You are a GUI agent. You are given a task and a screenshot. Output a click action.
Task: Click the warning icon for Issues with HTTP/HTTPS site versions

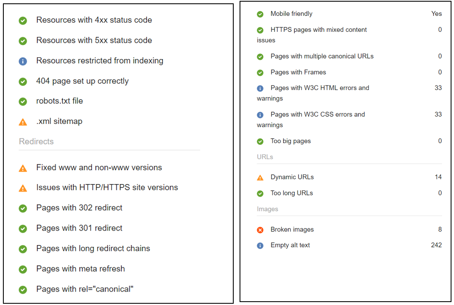click(23, 188)
